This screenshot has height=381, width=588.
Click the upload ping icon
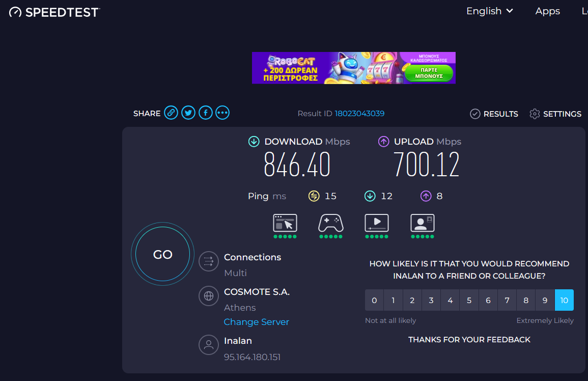(426, 196)
